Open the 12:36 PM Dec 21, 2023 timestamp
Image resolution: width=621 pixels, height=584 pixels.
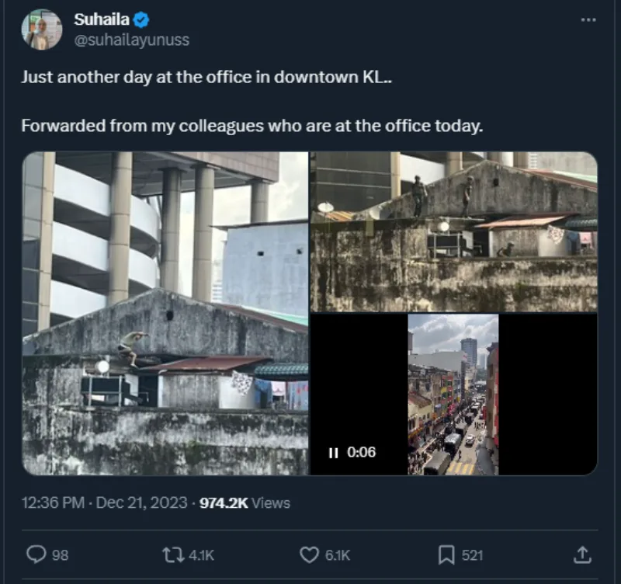coord(105,502)
